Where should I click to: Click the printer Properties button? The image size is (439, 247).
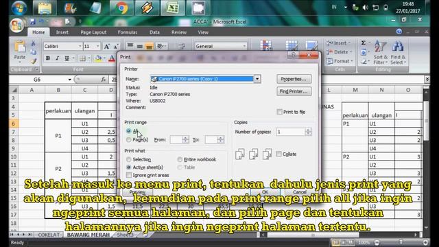click(x=294, y=79)
